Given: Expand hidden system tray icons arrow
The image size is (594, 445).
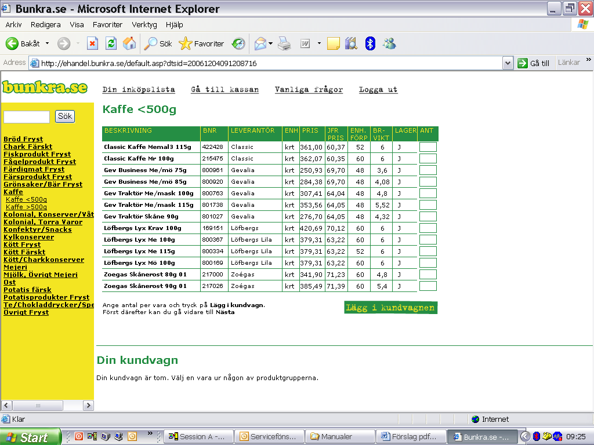Looking at the screenshot, I should pyautogui.click(x=525, y=437).
